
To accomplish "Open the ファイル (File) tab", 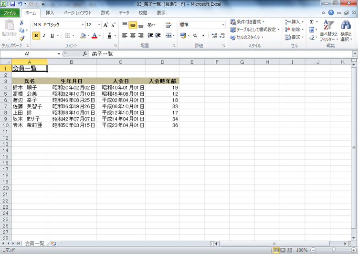I will coord(10,13).
